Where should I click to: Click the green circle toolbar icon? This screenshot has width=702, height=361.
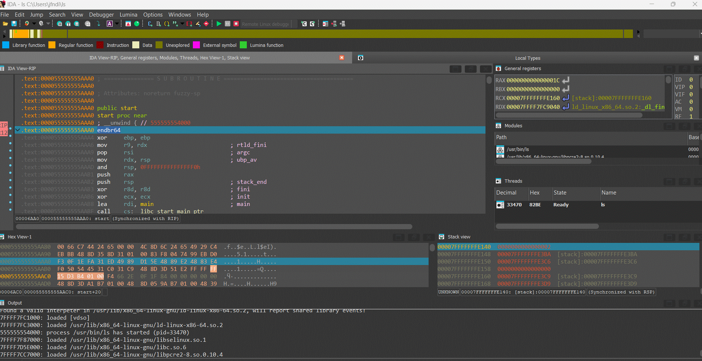click(137, 24)
